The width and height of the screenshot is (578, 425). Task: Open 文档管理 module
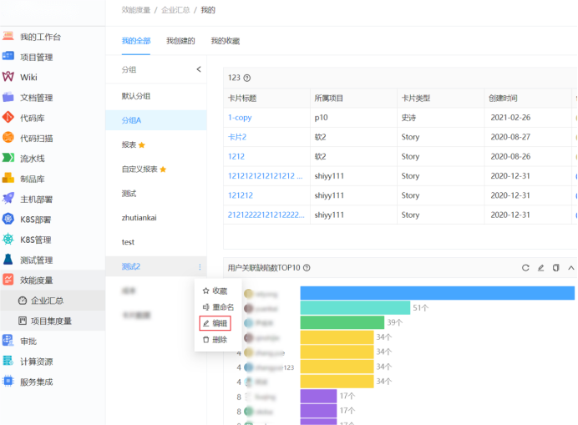36,98
